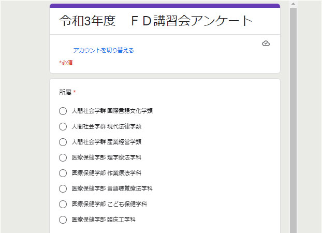This screenshot has width=322, height=233.
Task: Click the 所属 question label
Action: tap(65, 92)
